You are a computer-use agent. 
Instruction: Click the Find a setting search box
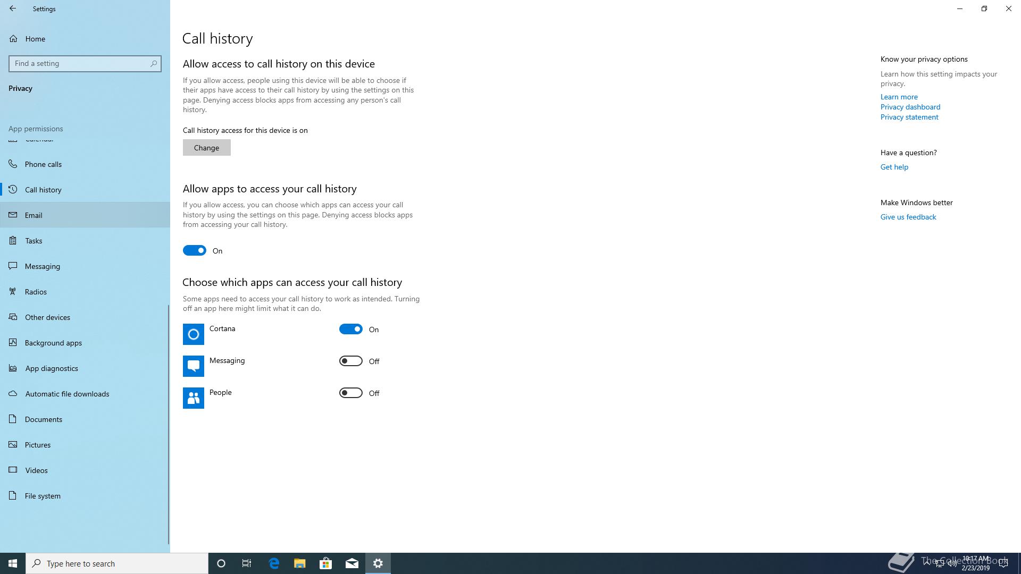pyautogui.click(x=80, y=63)
